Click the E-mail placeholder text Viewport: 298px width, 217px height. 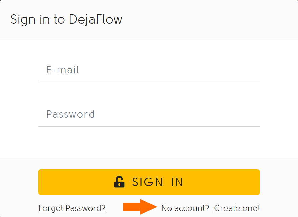coord(63,70)
